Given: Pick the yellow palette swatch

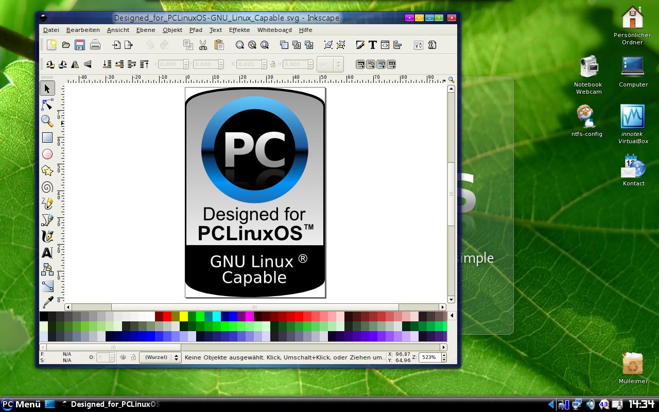Looking at the screenshot, I should tap(184, 316).
